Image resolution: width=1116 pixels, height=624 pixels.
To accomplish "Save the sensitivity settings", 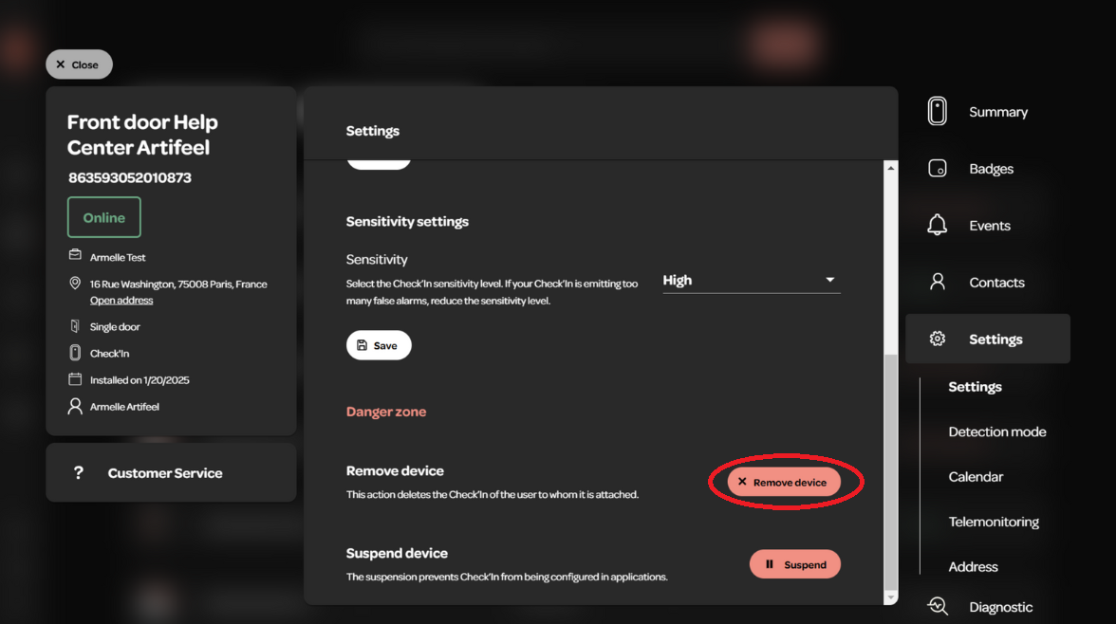I will (379, 345).
